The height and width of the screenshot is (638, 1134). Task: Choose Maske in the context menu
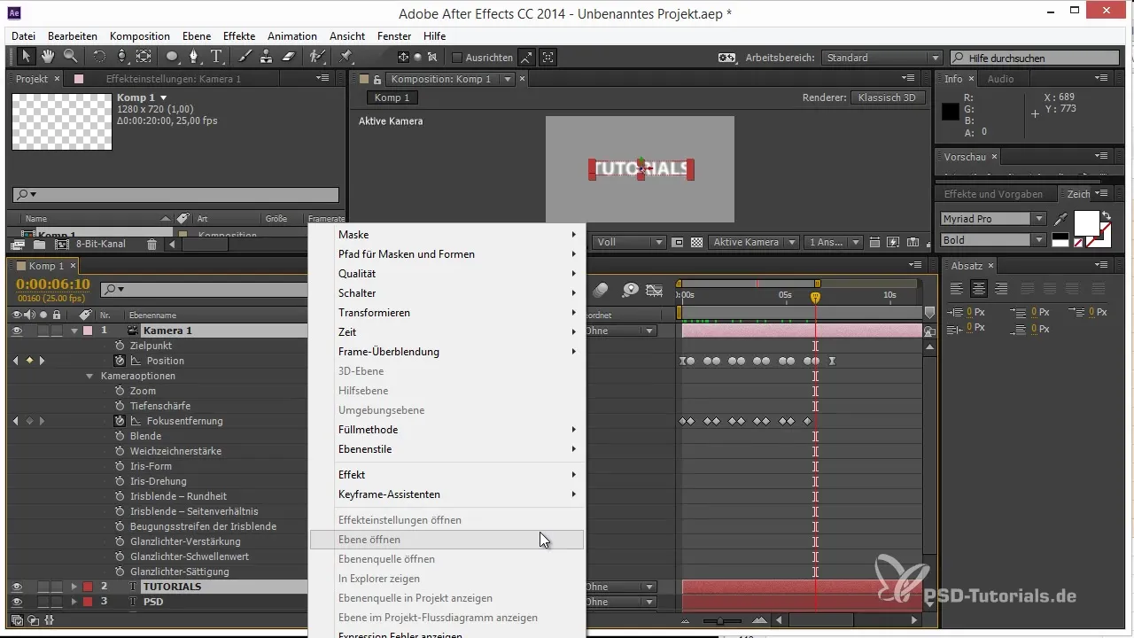(447, 235)
